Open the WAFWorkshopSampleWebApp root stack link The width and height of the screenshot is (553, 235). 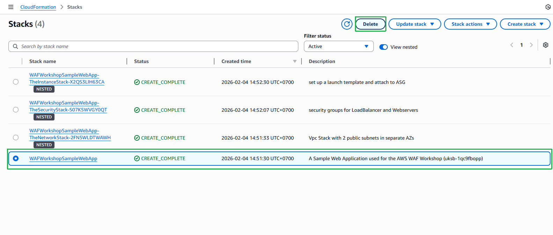63,158
